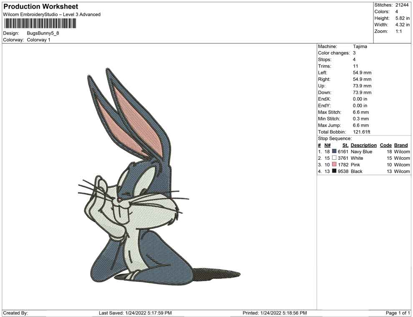Image resolution: width=413 pixels, height=317 pixels.
Task: Click the Max Jump value '6.6 mm'
Action: coord(361,125)
